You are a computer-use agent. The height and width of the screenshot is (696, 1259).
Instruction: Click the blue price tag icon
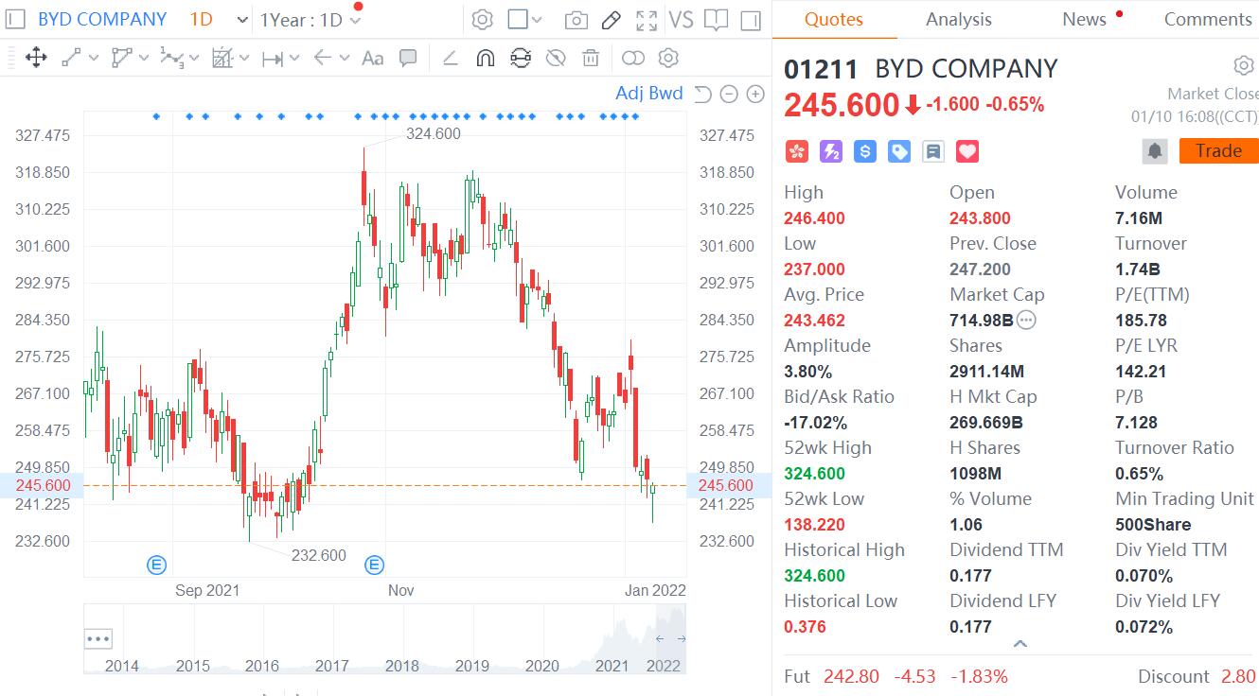pos(898,151)
